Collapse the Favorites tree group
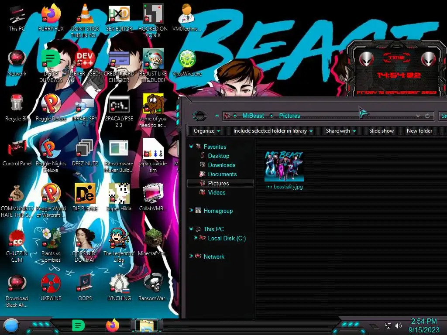The width and height of the screenshot is (447, 335). pyautogui.click(x=191, y=147)
